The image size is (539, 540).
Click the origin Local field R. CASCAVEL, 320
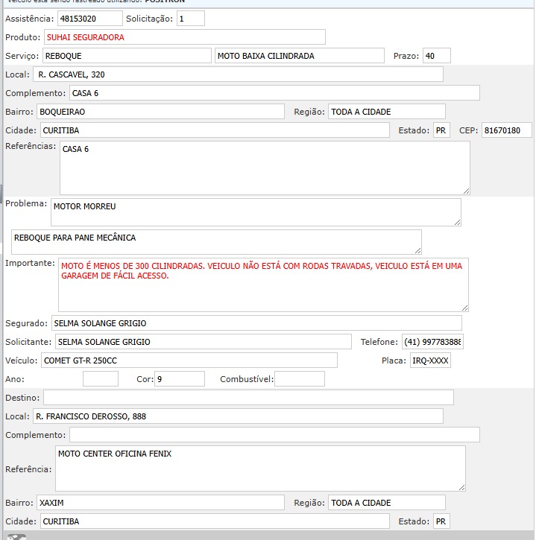tap(238, 74)
